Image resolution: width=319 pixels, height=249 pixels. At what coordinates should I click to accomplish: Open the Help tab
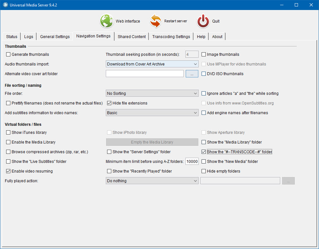tap(201, 37)
